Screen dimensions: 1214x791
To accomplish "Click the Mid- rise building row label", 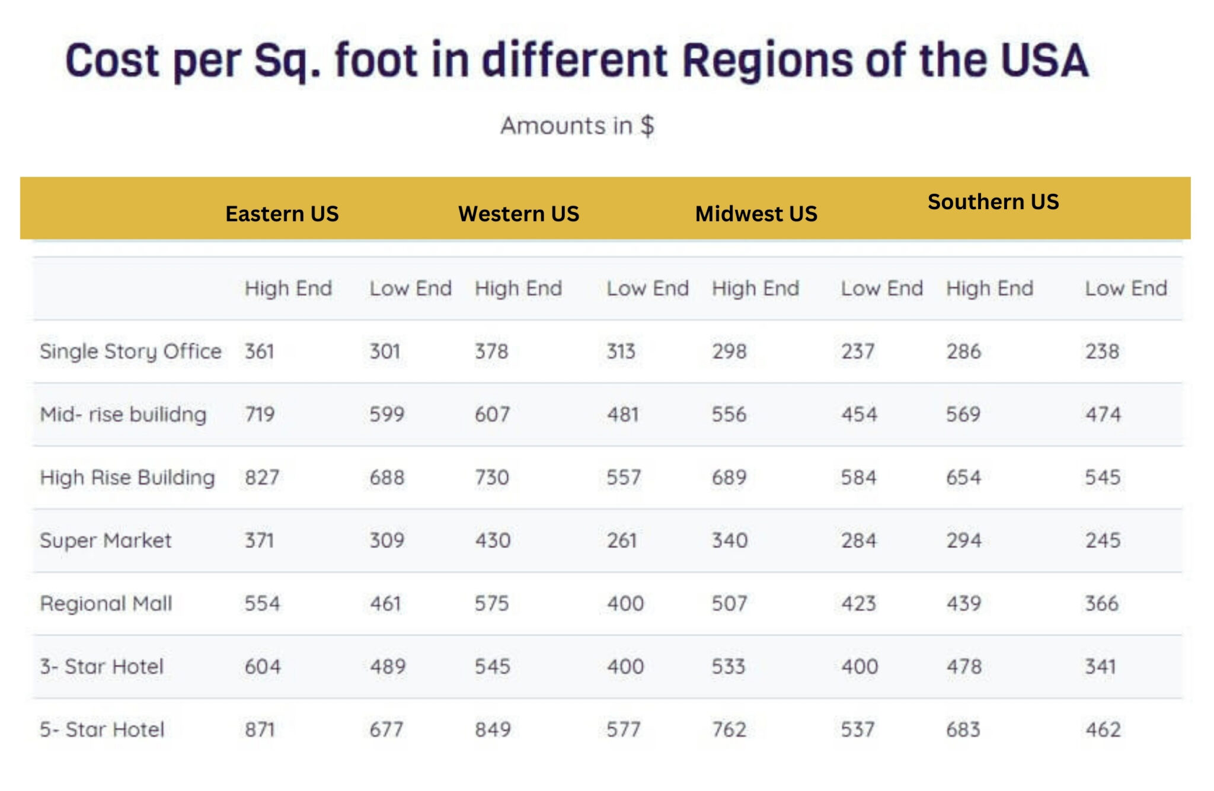I will (123, 414).
